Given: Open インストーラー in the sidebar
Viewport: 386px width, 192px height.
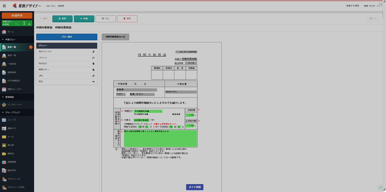Looking at the screenshot, I should click(17, 105).
